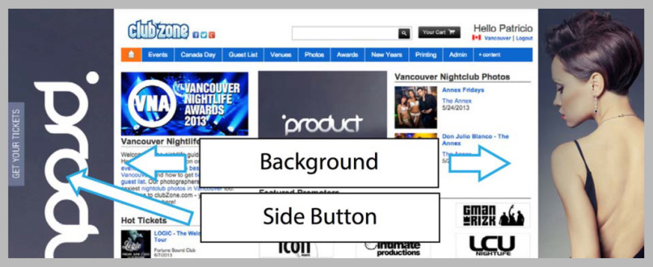Click the Canada flag icon
The height and width of the screenshot is (267, 653).
(476, 38)
